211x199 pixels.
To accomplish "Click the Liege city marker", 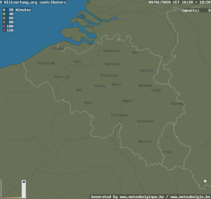I will [x=150, y=92].
